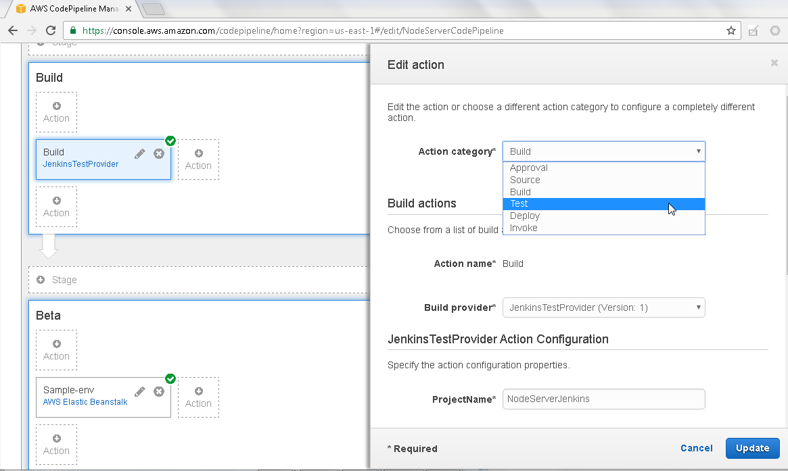Image resolution: width=788 pixels, height=471 pixels.
Task: Reload the CodePipeline page
Action: [51, 30]
